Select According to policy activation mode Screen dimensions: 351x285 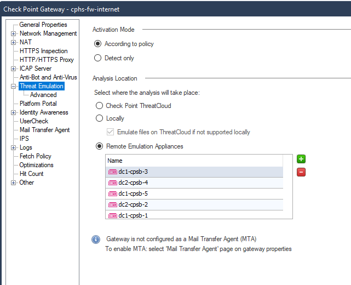(x=98, y=44)
